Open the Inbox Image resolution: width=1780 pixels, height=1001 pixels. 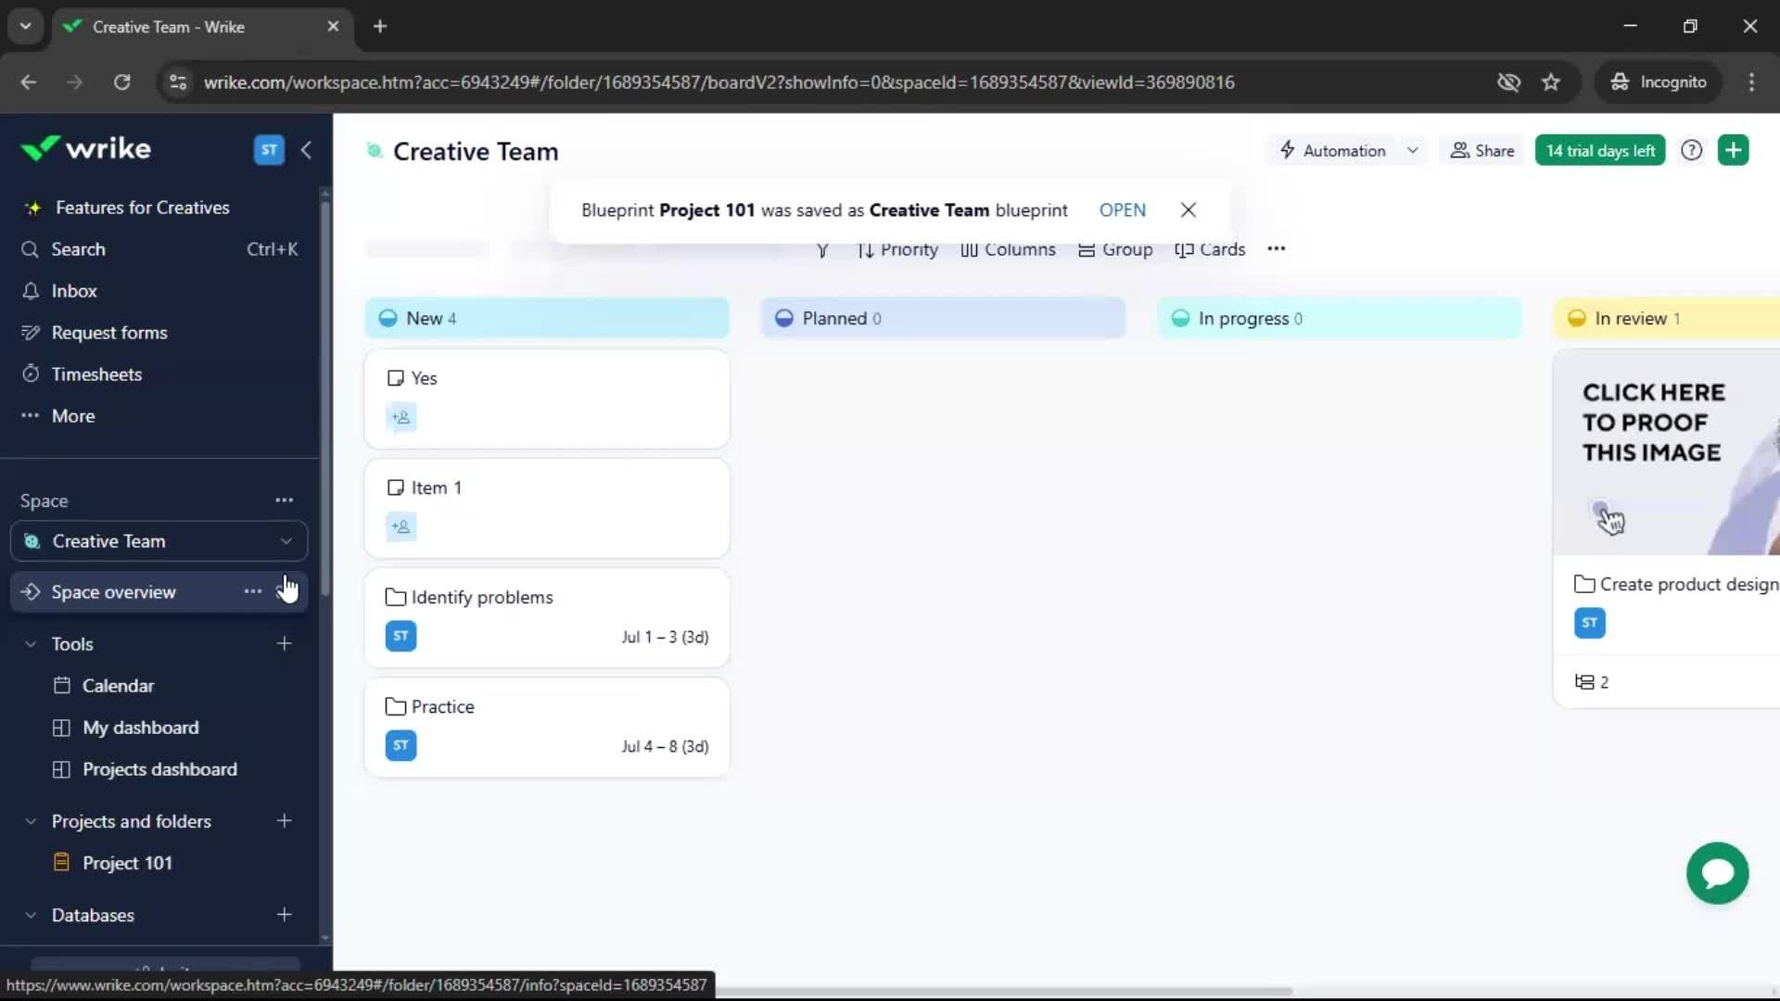tap(73, 291)
